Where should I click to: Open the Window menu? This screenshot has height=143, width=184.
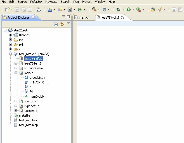[x=100, y=2]
